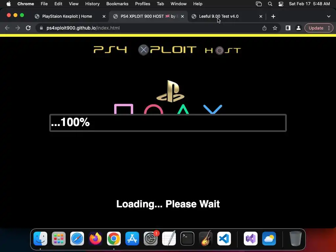The width and height of the screenshot is (336, 252).
Task: Expand the tab search dropdown
Action: tap(329, 16)
